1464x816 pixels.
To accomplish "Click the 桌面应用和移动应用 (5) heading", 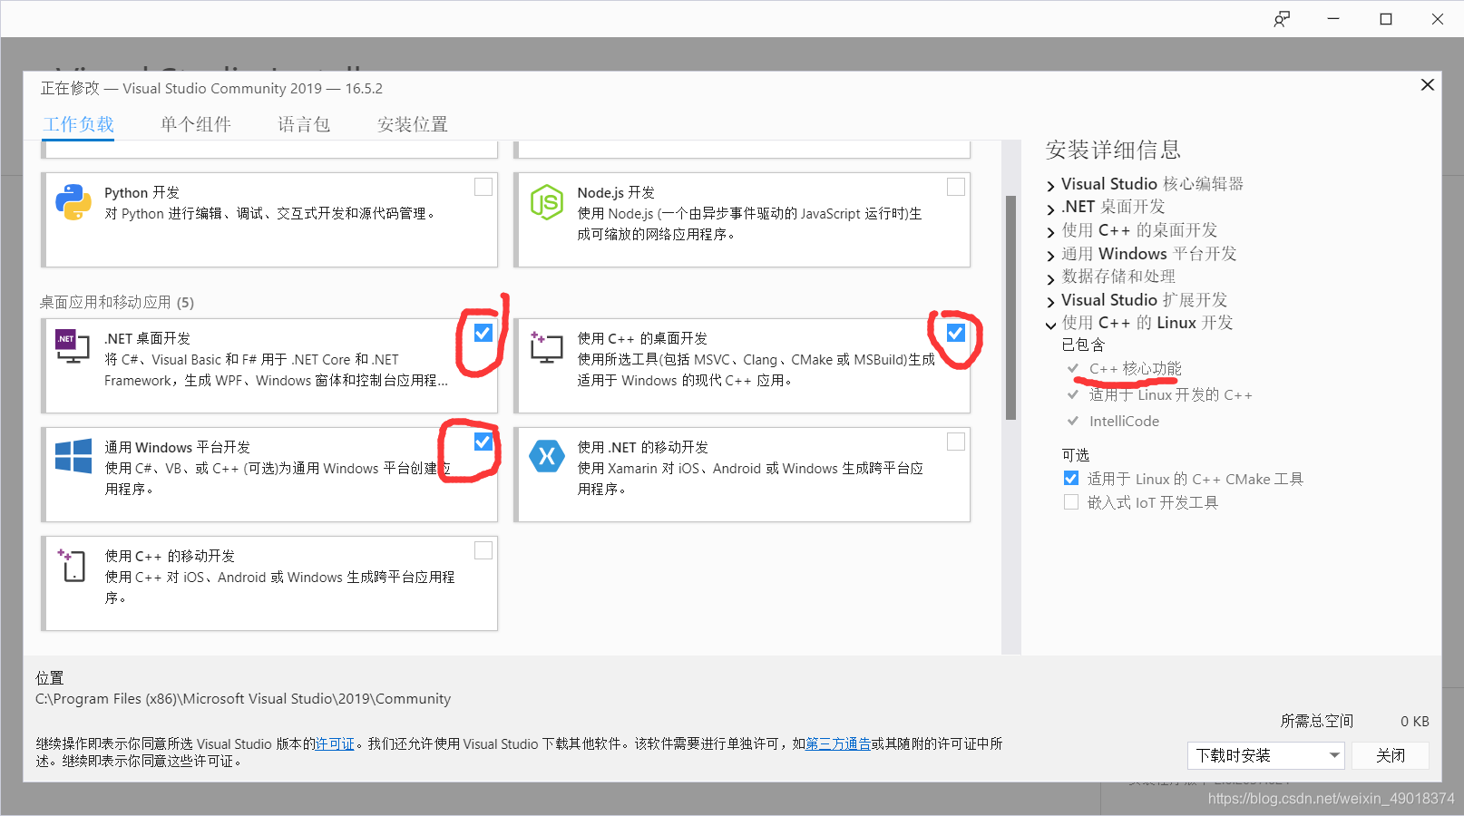I will click(x=117, y=302).
